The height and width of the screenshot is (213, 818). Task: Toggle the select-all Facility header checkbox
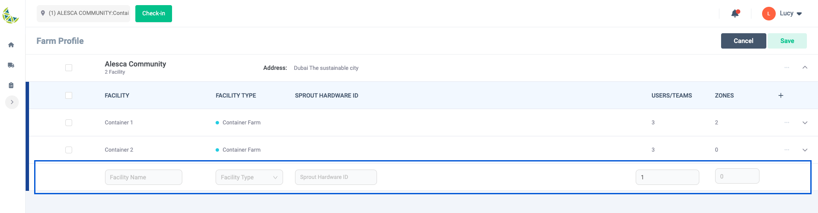[69, 95]
